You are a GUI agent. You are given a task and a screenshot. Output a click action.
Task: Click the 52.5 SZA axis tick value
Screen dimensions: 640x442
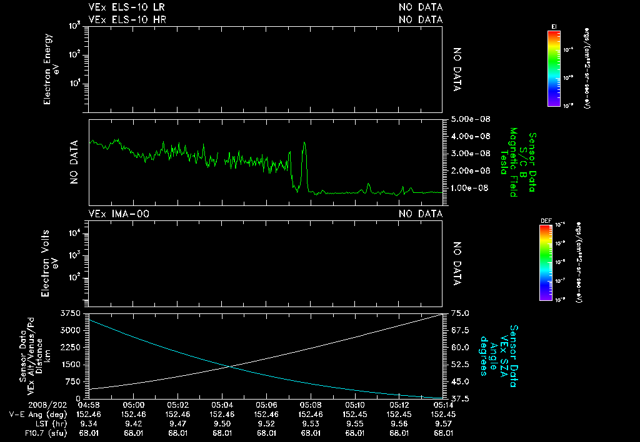click(x=460, y=365)
